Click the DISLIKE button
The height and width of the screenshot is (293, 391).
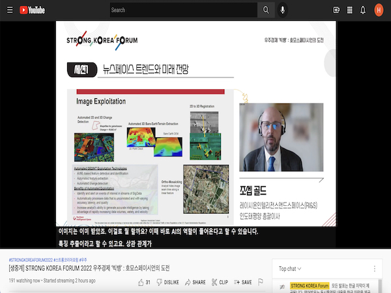coord(167,282)
